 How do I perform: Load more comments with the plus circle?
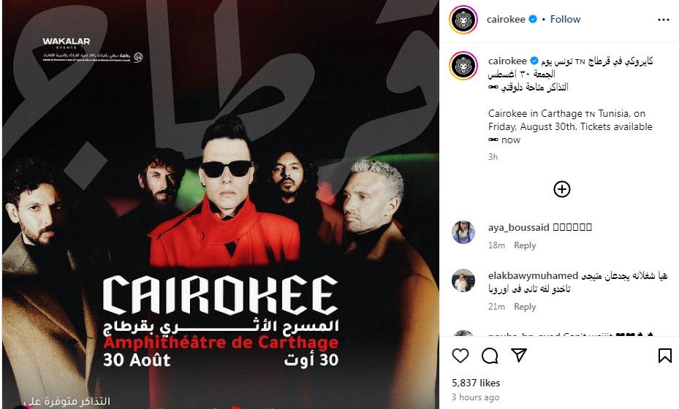(561, 189)
